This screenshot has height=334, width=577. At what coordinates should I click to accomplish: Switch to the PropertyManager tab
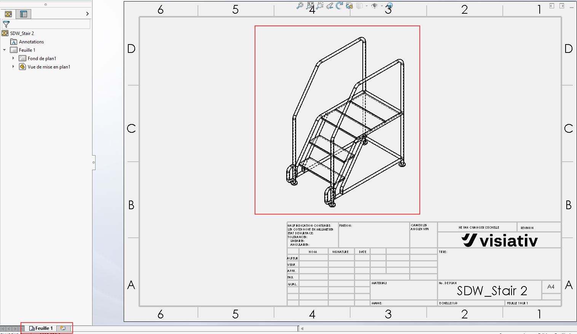24,14
